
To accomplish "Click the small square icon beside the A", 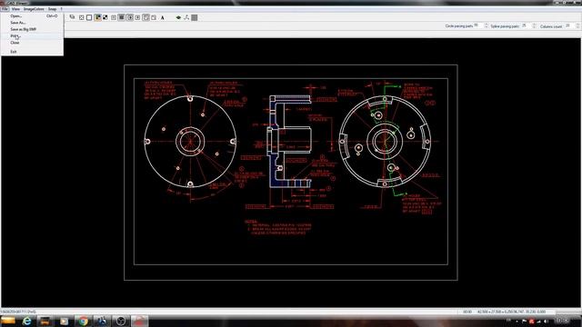I will 154,17.
